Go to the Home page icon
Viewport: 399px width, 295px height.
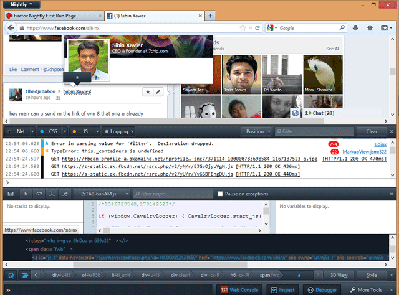point(370,28)
